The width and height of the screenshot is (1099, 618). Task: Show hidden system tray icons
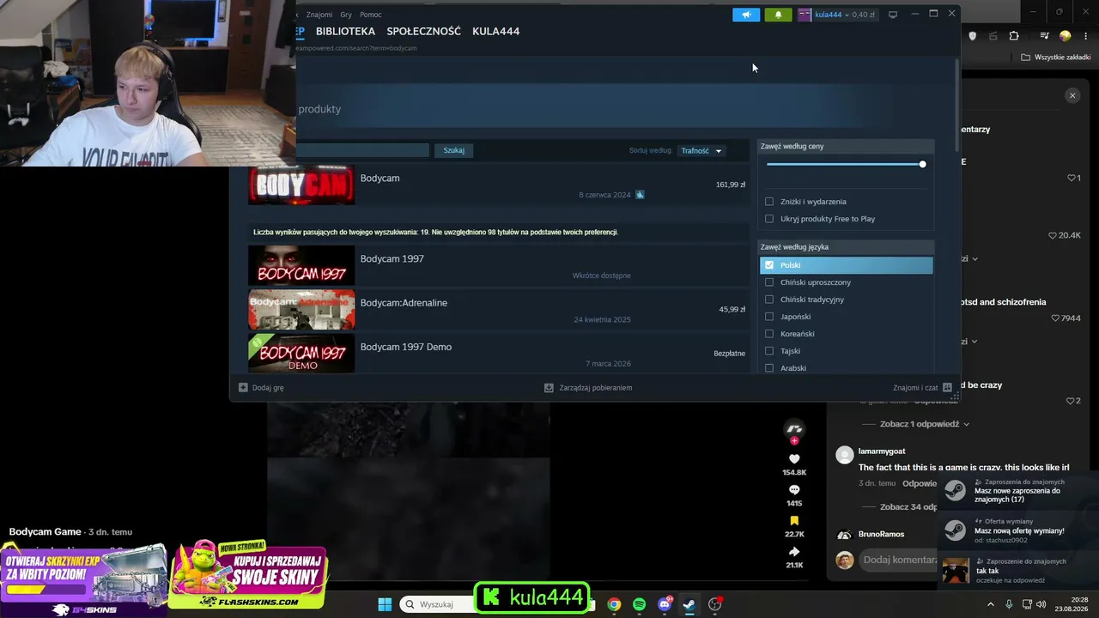point(990,604)
